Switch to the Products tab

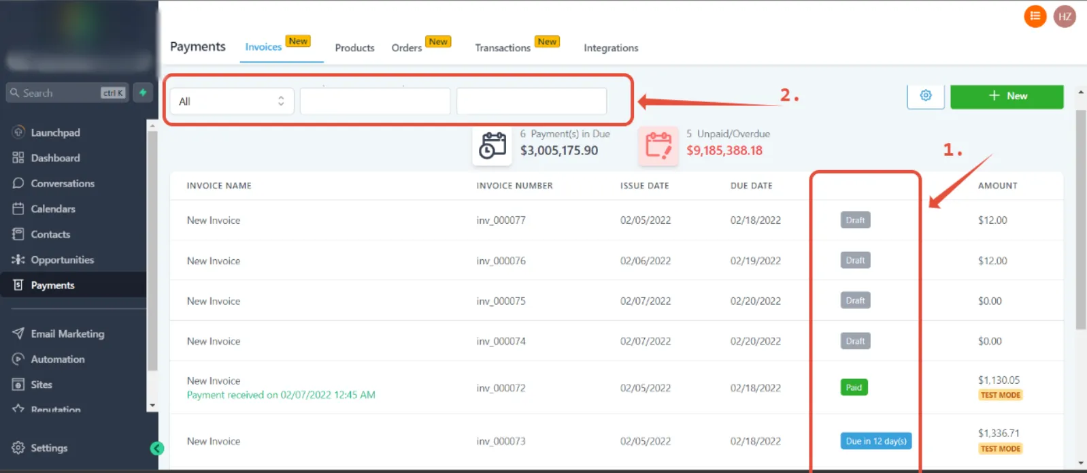tap(354, 48)
